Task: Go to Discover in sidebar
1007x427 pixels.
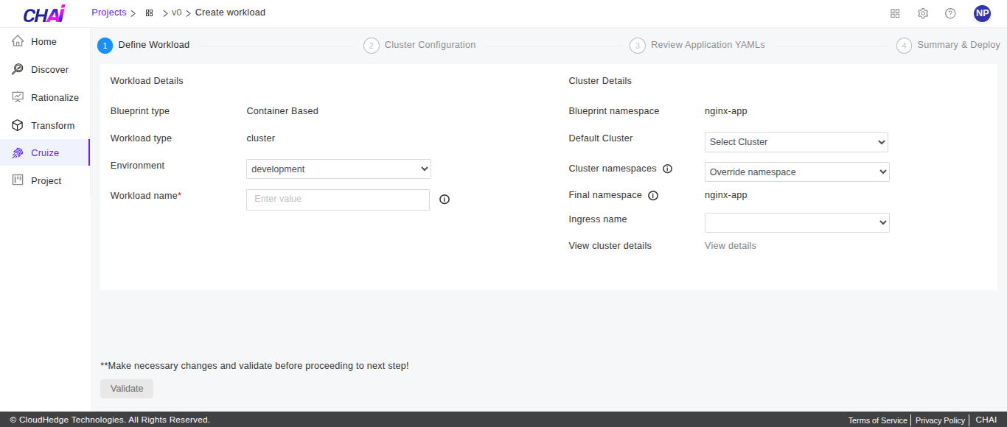Action: pyautogui.click(x=49, y=70)
